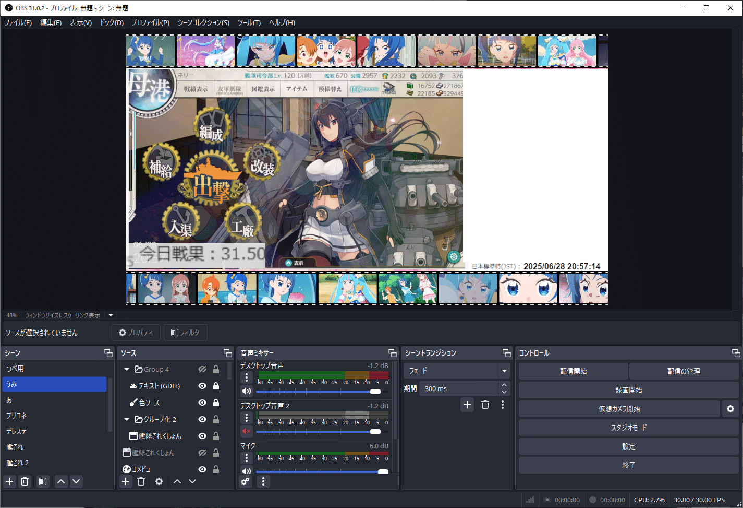Enable スタジオモード
743x508 pixels.
point(629,428)
